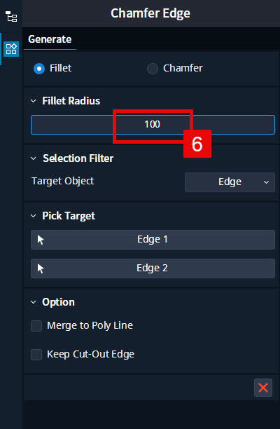Collapse the Pick Target section
280x429 pixels.
(x=33, y=216)
